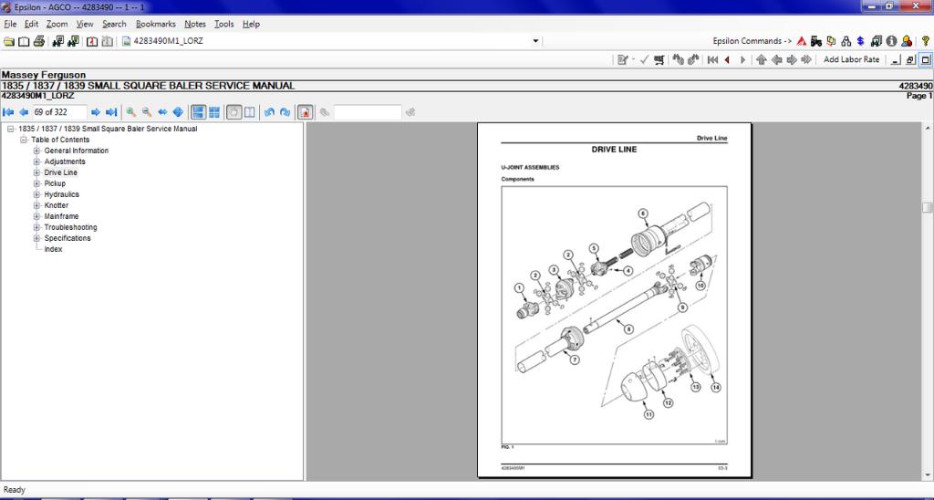Click the scroll up arrow of document viewer

tap(928, 128)
